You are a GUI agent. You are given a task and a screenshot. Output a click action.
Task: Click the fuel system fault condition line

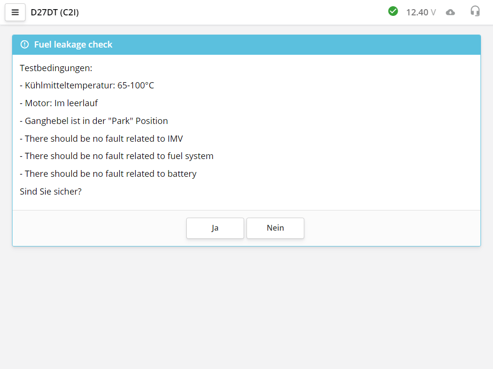117,156
